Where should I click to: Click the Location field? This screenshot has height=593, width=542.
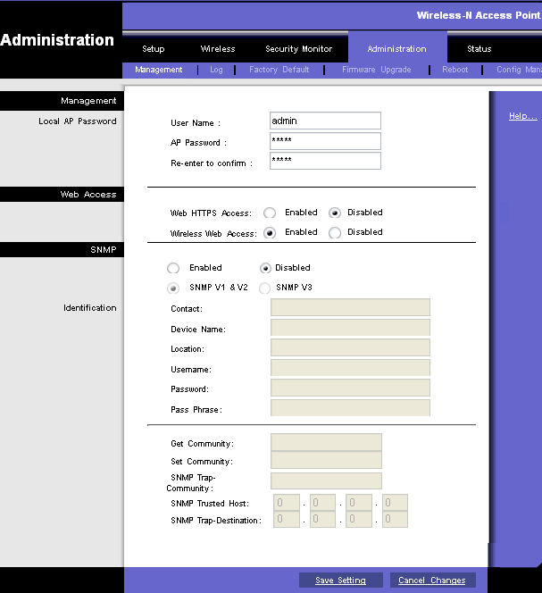350,347
